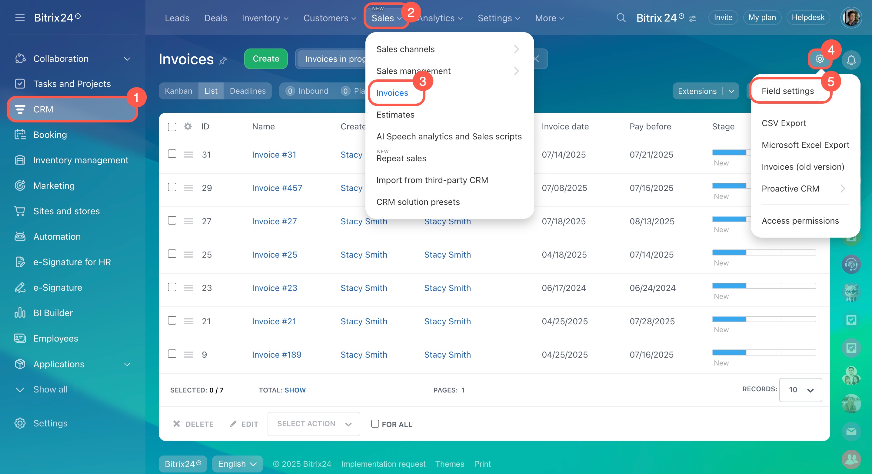The image size is (872, 474).
Task: Select Estimates in the Sales menu
Action: (395, 115)
